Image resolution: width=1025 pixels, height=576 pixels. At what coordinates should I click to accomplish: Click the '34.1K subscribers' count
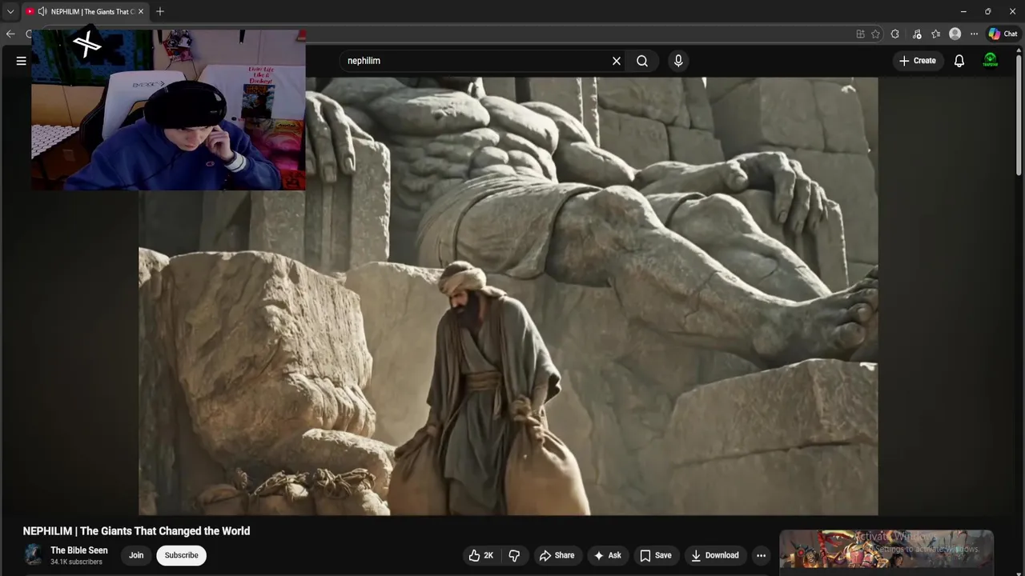point(76,562)
